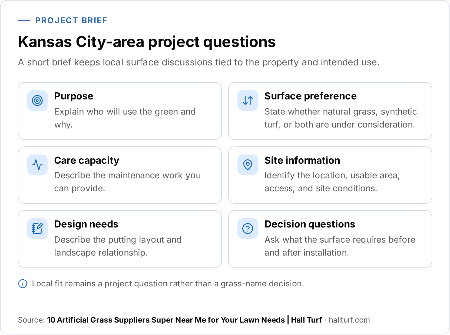Select the Care capacity heading
Image resolution: width=450 pixels, height=335 pixels.
[87, 160]
